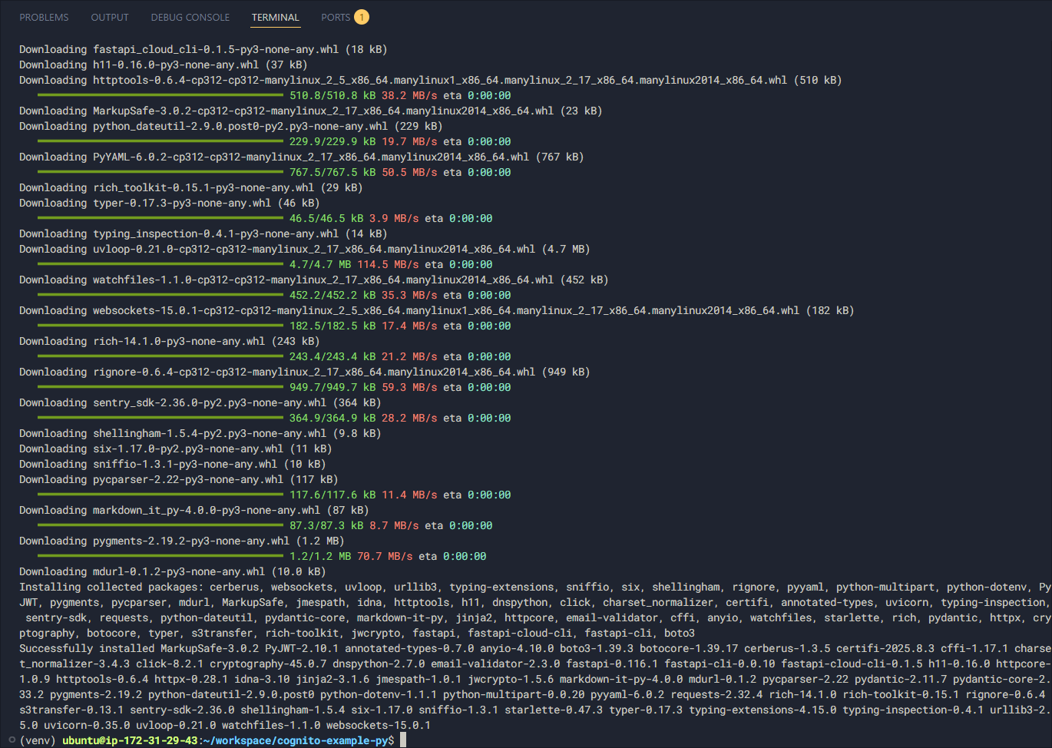Click the command decoration circle beside the prompt

(12, 740)
